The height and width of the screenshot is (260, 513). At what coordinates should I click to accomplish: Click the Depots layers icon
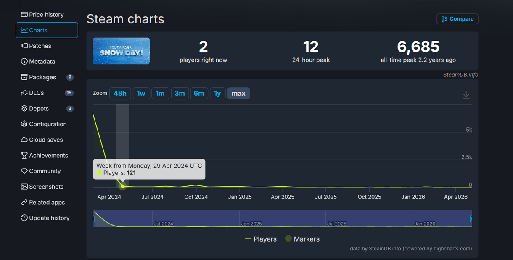[x=24, y=108]
